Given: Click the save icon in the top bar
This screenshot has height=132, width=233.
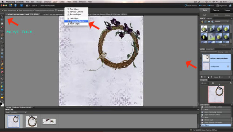Looking at the screenshot, I should point(15,5).
